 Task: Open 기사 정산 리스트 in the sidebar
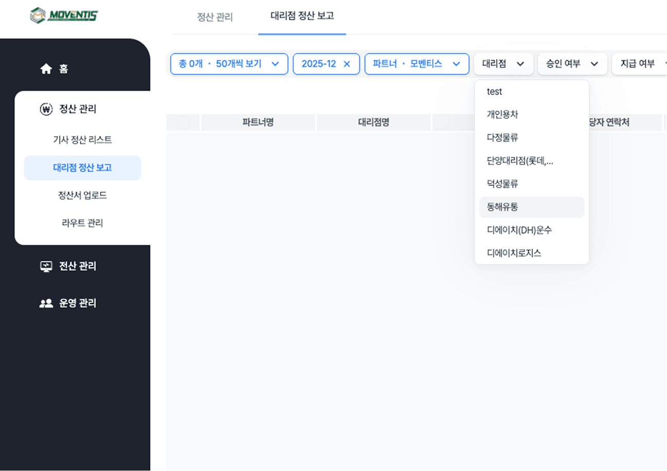pyautogui.click(x=82, y=139)
